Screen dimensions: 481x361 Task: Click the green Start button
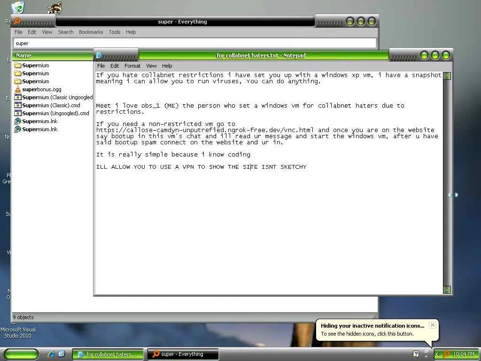[x=22, y=354]
